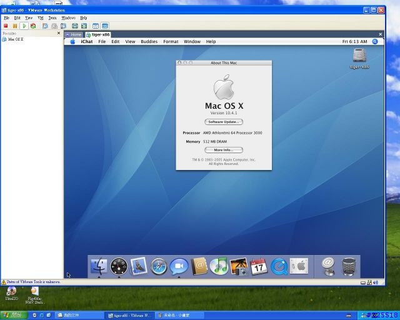Open Dashboard from the Mac dock
The height and width of the screenshot is (320, 400).
119,266
